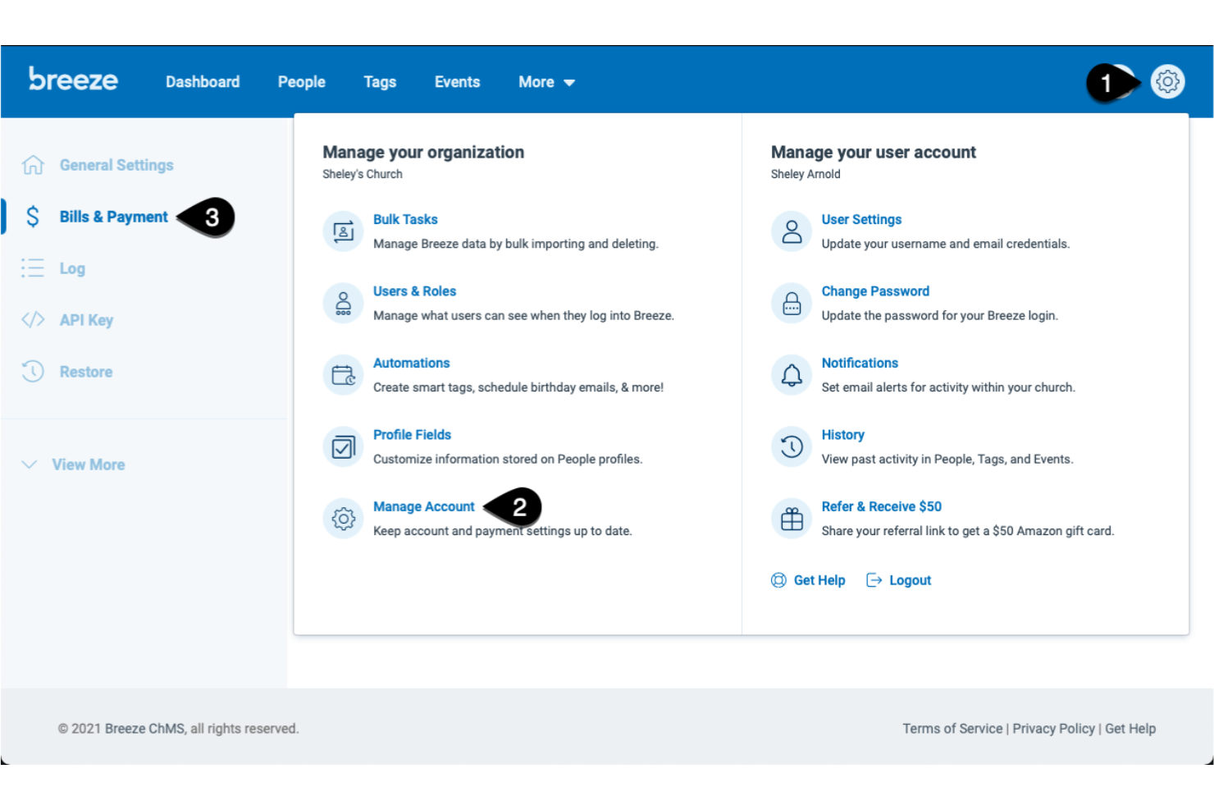Click the Change Password lock icon
The width and height of the screenshot is (1214, 810).
coord(791,303)
